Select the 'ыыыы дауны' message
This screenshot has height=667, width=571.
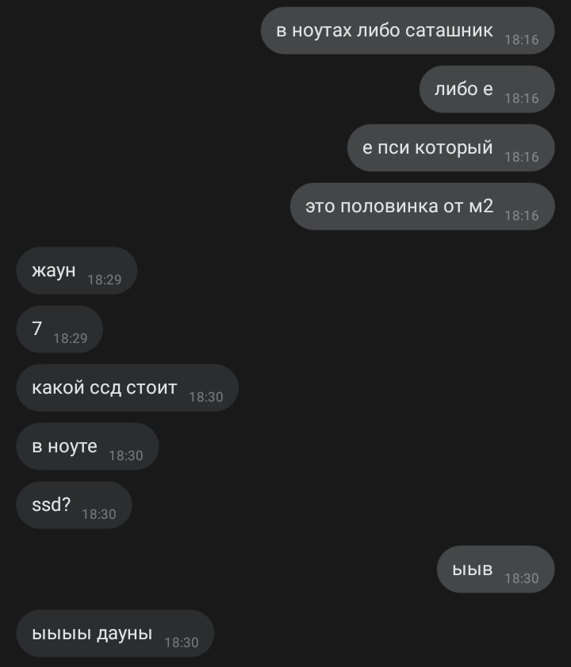point(115,634)
